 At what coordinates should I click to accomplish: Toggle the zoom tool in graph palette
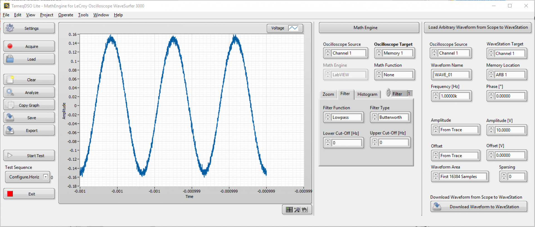(297, 210)
